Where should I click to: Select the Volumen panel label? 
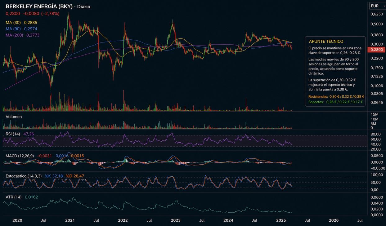tap(14, 117)
